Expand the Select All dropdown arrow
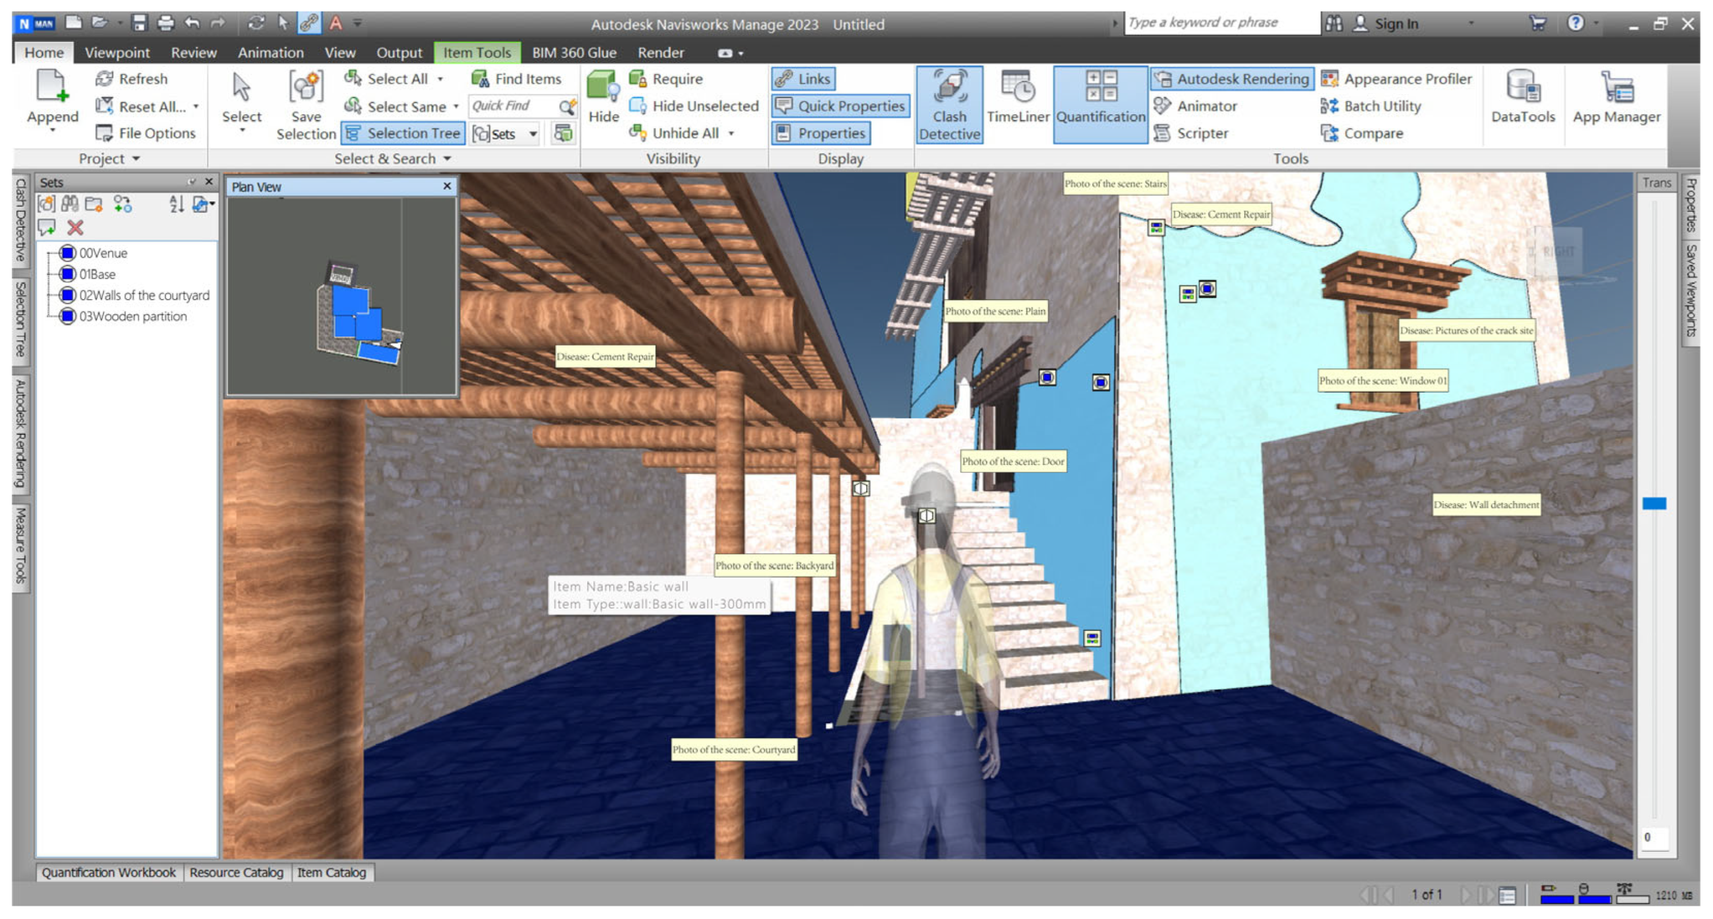1713x919 pixels. tap(440, 79)
